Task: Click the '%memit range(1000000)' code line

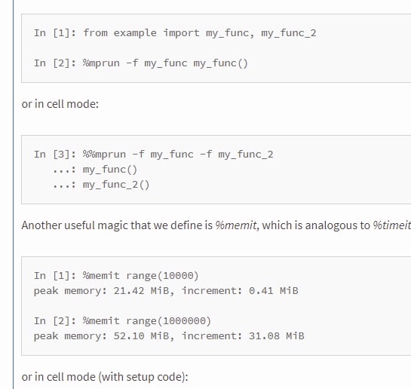Action: click(x=122, y=321)
